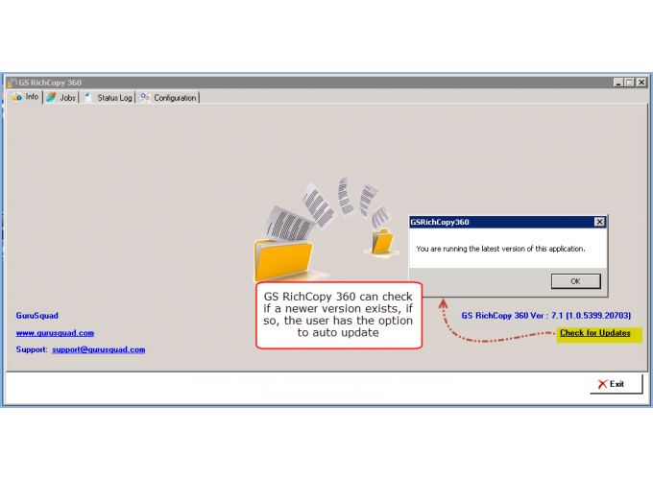Switch to the Jobs tab

click(61, 98)
